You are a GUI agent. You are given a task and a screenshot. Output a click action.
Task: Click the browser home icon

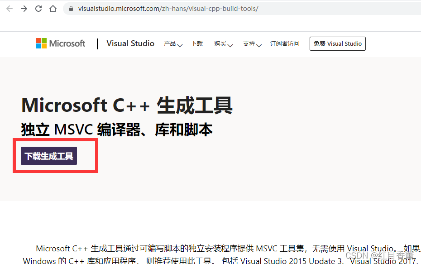[x=53, y=8]
